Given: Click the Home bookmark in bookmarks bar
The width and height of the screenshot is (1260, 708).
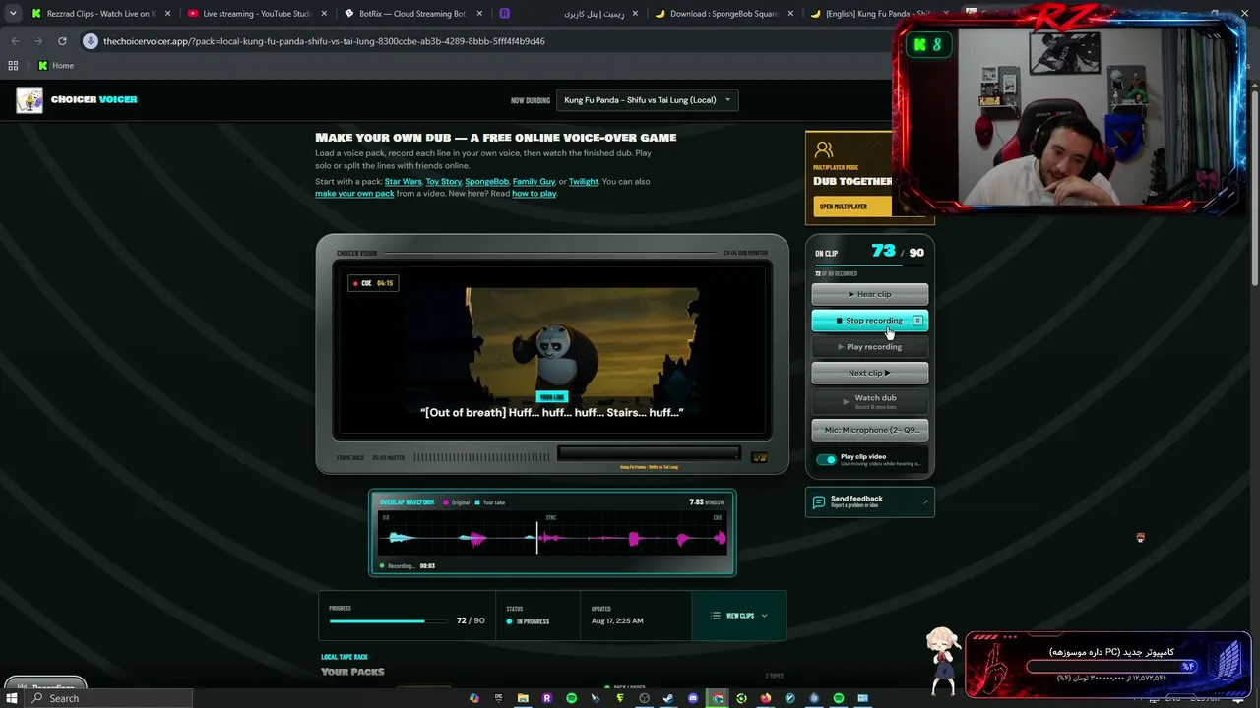Looking at the screenshot, I should [56, 65].
